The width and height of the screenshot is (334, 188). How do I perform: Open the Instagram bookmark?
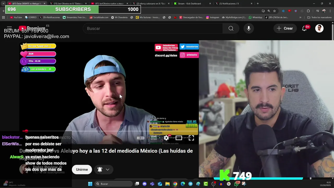(213, 17)
